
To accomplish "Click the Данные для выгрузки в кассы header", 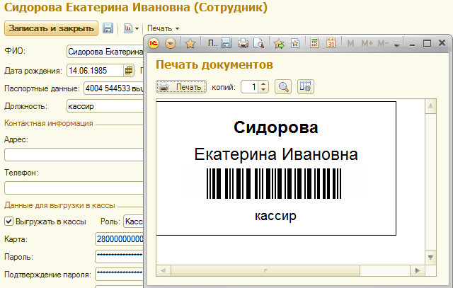I will pyautogui.click(x=59, y=205).
